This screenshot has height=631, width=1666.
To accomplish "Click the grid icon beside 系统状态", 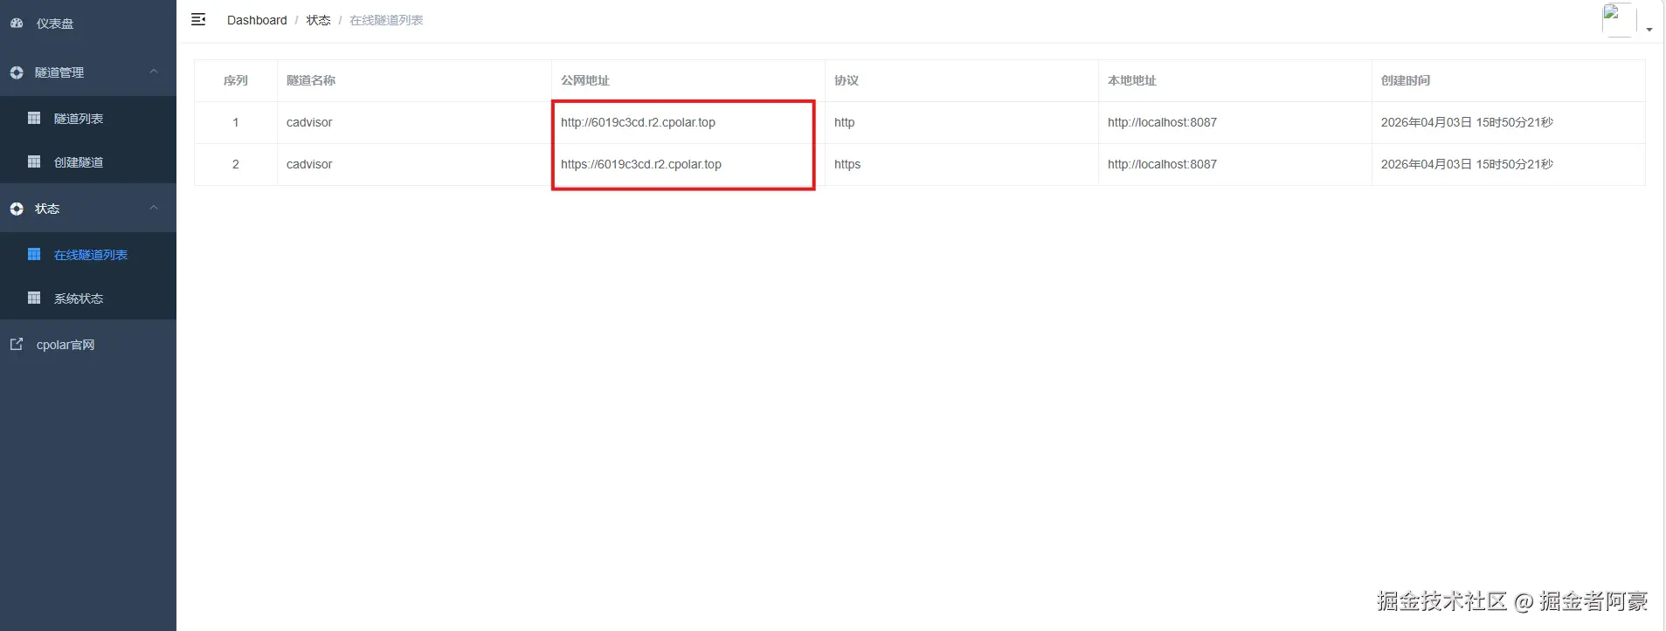I will coord(34,298).
